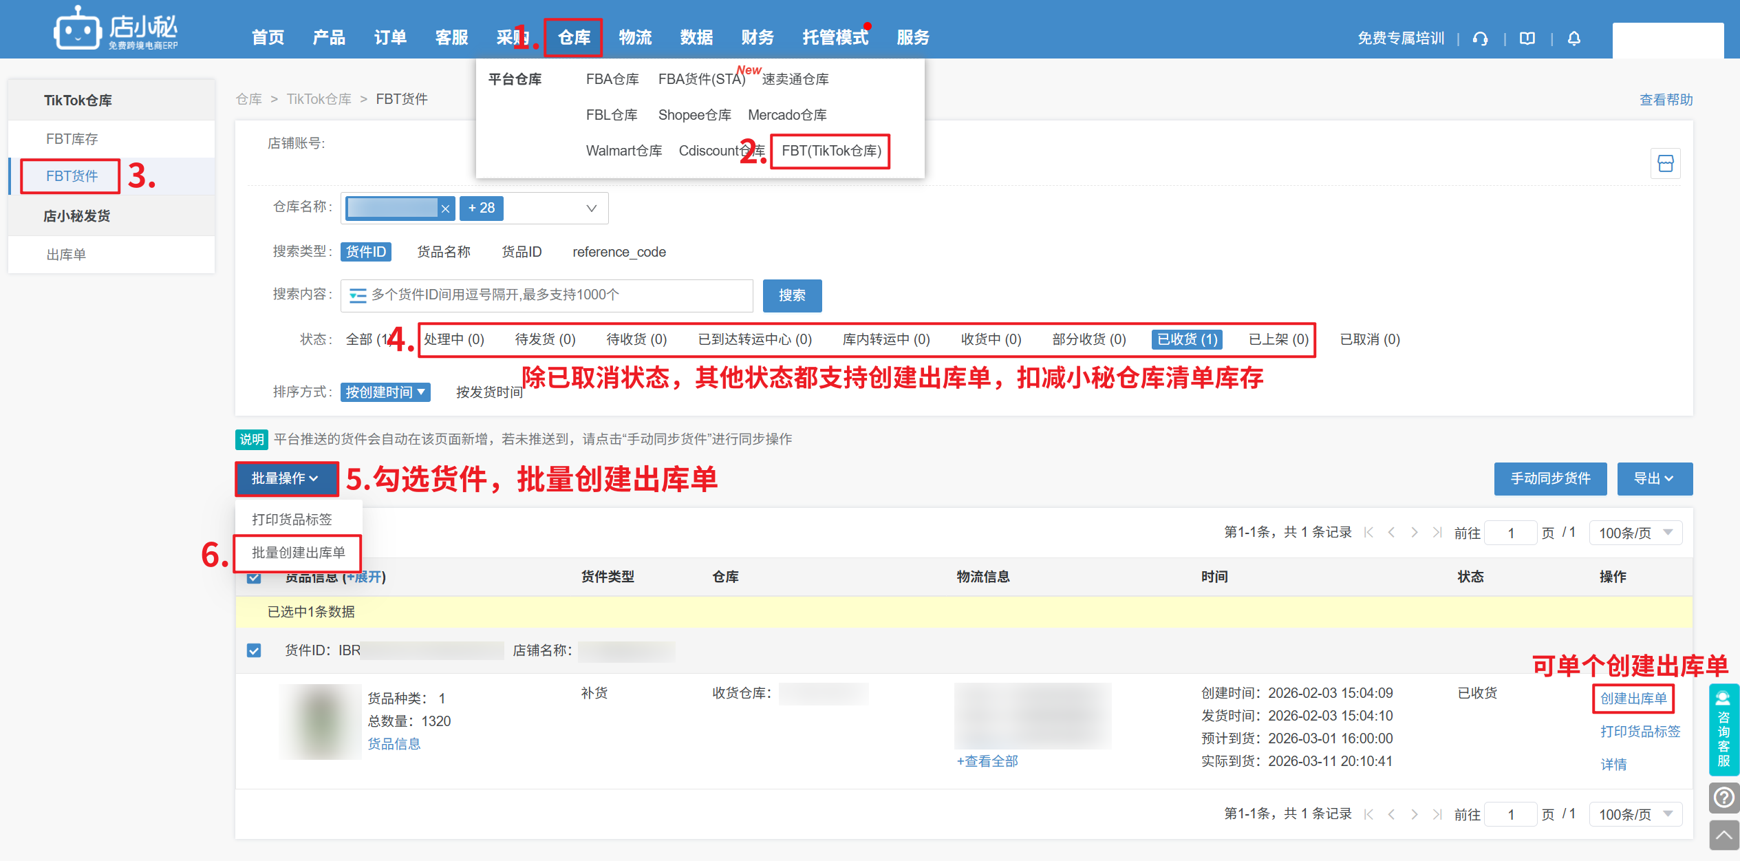This screenshot has height=861, width=1740.
Task: Open the 咨询客服 floating chat widget
Action: [1723, 730]
